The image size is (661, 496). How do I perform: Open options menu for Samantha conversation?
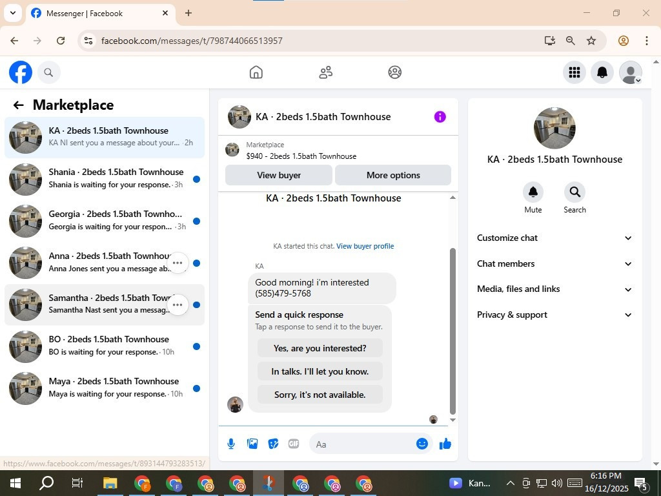point(178,305)
